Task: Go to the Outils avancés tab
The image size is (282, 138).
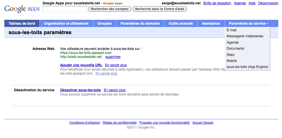Action: (x=181, y=24)
